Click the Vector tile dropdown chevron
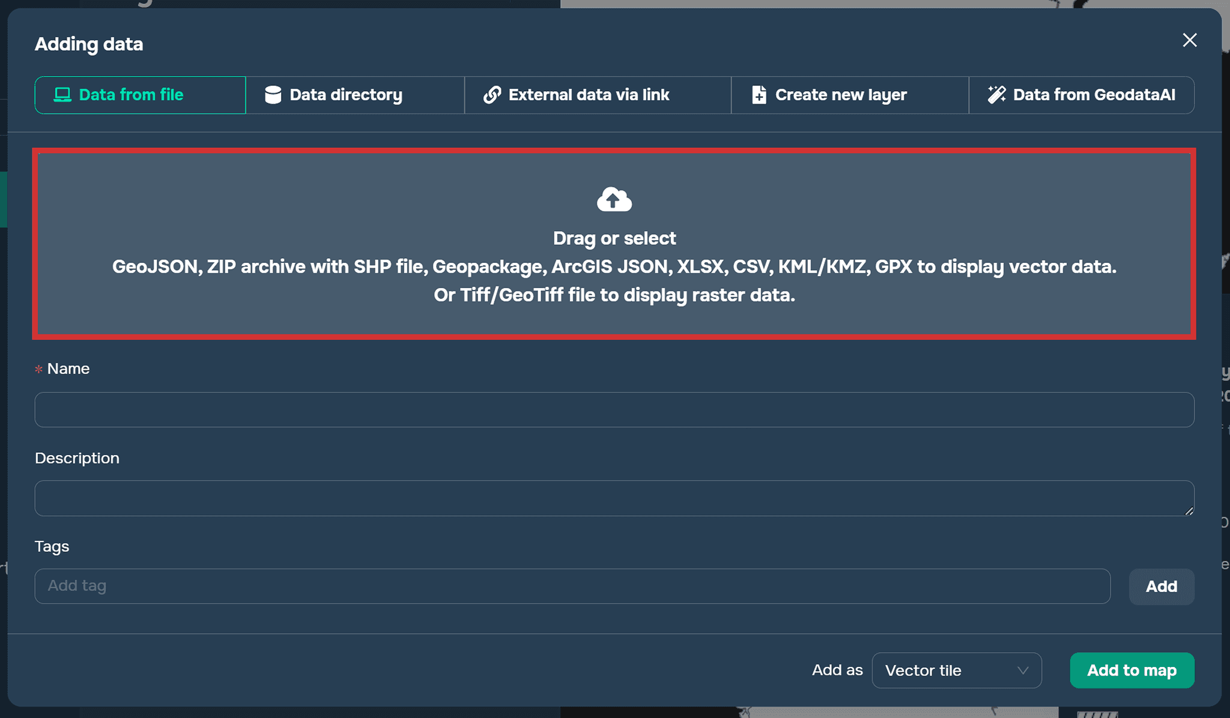 point(1023,671)
